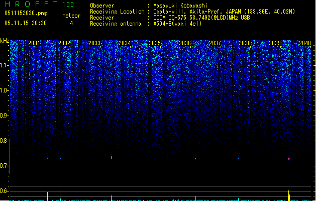Image resolution: width=316 pixels, height=201 pixels.
Task: Click the 0.8 frequency axis label
Action: [4, 141]
